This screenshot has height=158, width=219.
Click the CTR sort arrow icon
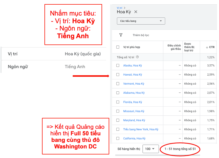(207, 47)
